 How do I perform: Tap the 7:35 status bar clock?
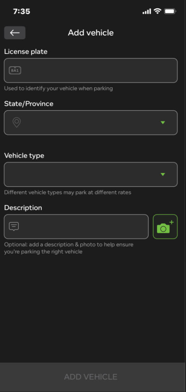[22, 11]
